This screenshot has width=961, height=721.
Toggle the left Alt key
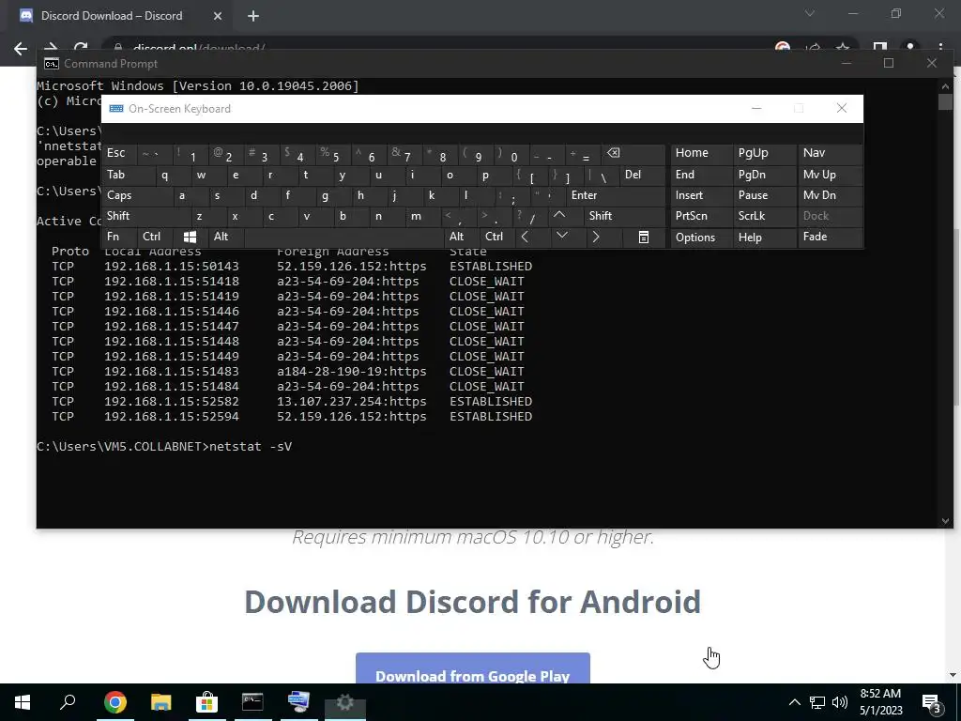[225, 237]
